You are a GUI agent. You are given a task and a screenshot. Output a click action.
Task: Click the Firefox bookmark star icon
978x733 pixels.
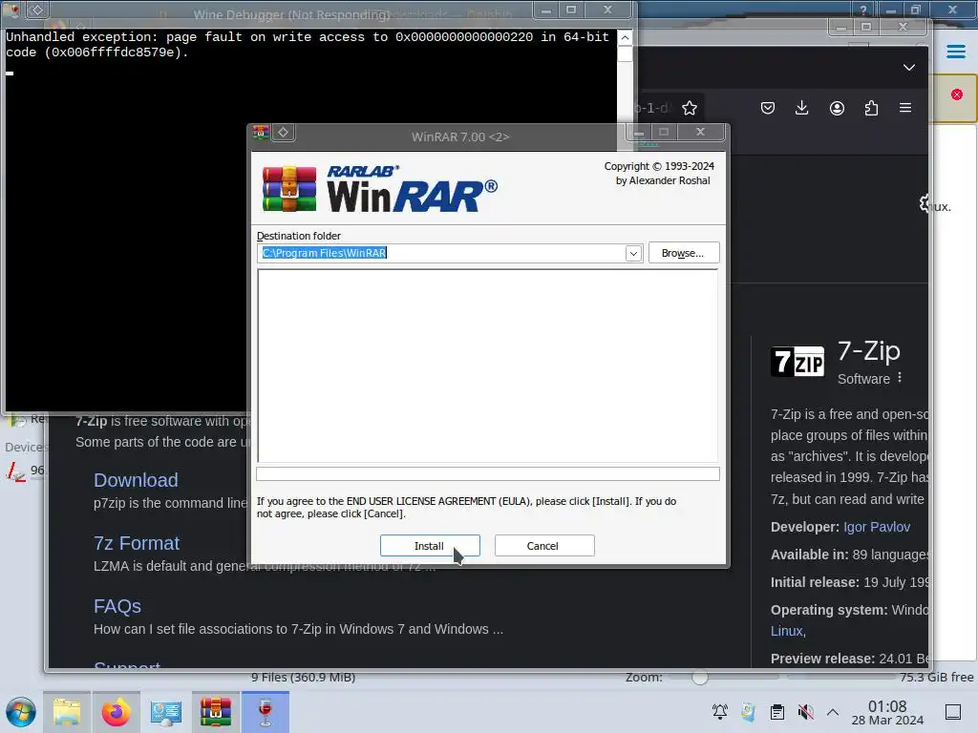[x=690, y=108]
